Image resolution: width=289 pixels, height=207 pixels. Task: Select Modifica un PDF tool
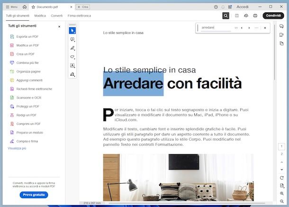click(x=24, y=45)
